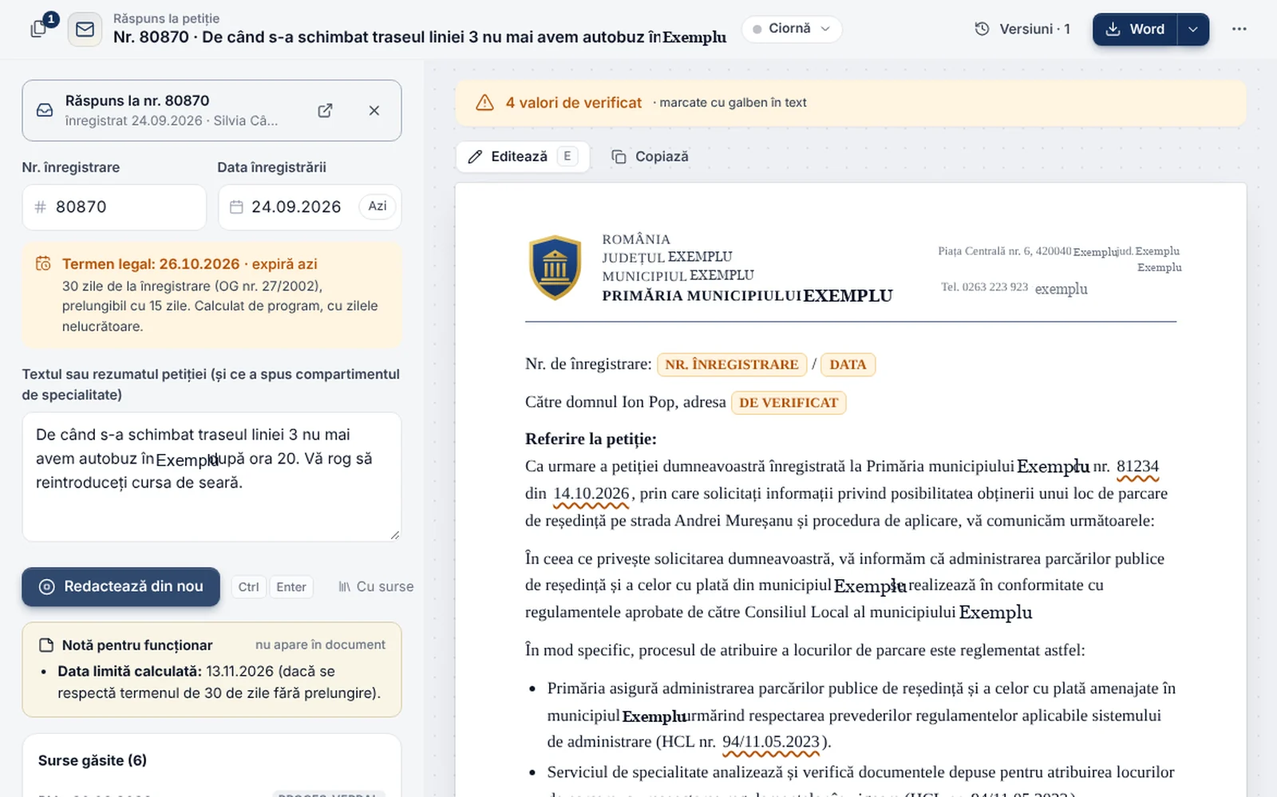Open petition 80870 in external window
The image size is (1277, 797).
pyautogui.click(x=325, y=111)
